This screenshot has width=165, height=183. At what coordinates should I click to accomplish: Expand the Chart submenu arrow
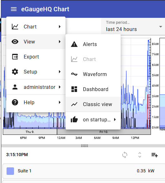pos(60,27)
